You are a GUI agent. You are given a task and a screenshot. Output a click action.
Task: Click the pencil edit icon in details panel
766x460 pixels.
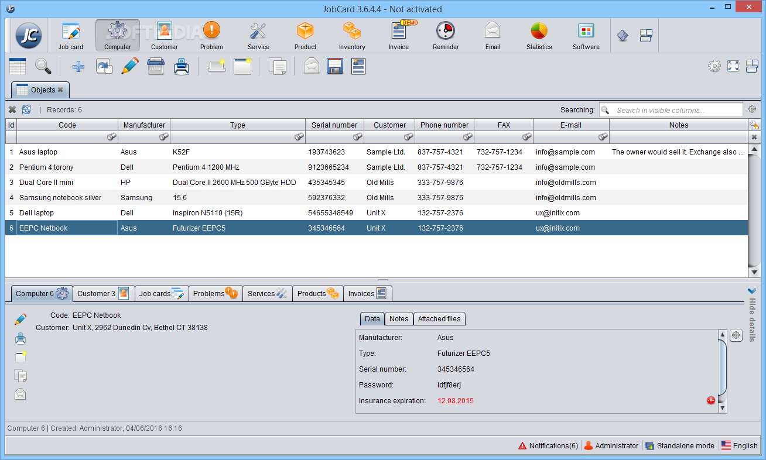click(x=20, y=320)
